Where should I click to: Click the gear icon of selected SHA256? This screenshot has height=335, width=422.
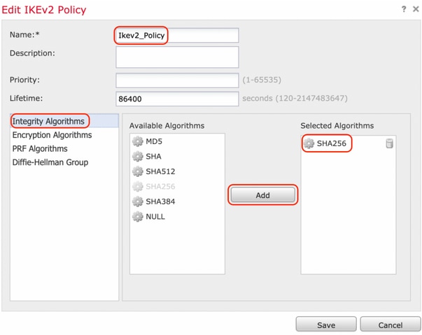(x=309, y=143)
